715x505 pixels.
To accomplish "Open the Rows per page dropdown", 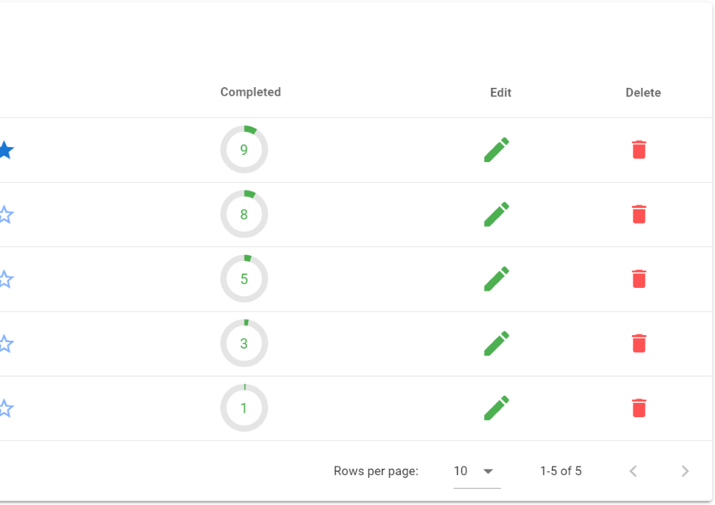I will click(x=476, y=471).
